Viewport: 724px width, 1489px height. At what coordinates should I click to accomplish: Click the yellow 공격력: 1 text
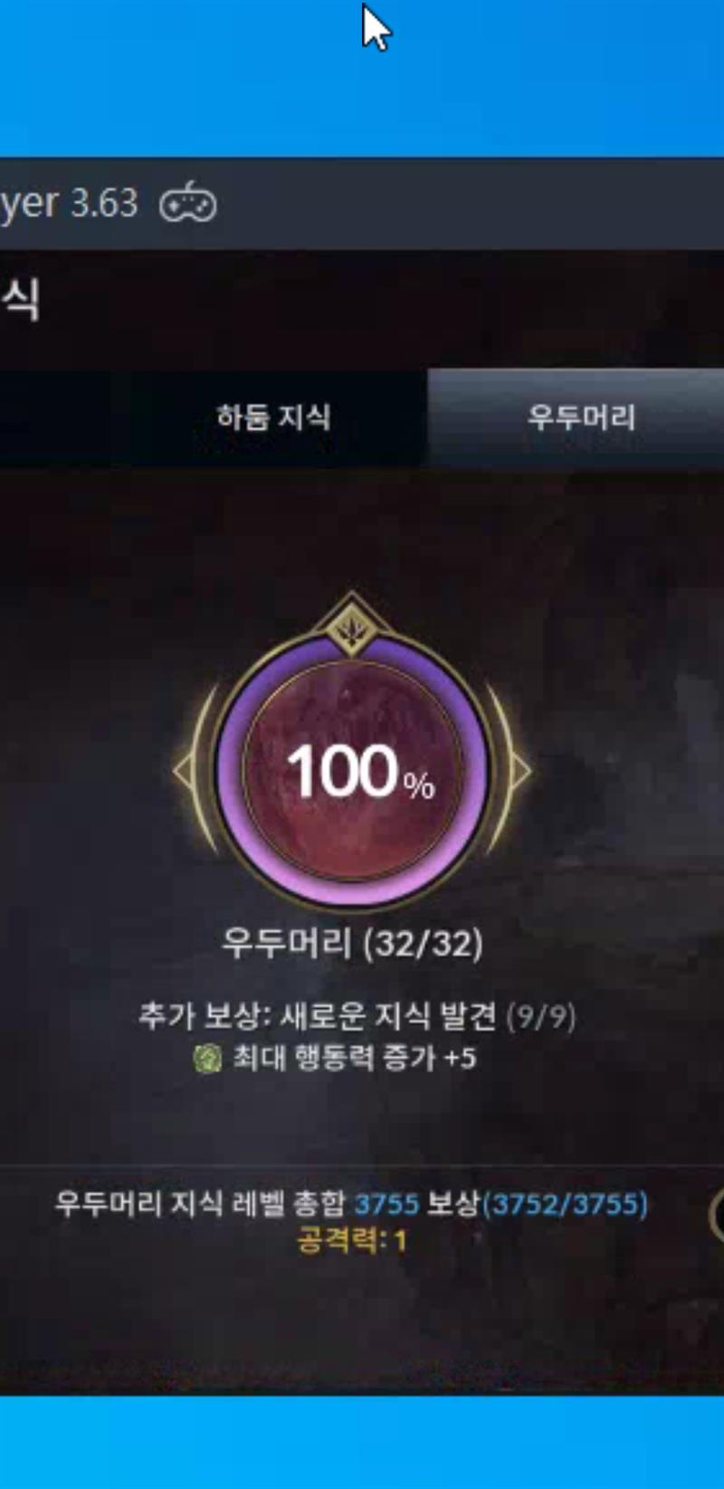pos(352,1240)
